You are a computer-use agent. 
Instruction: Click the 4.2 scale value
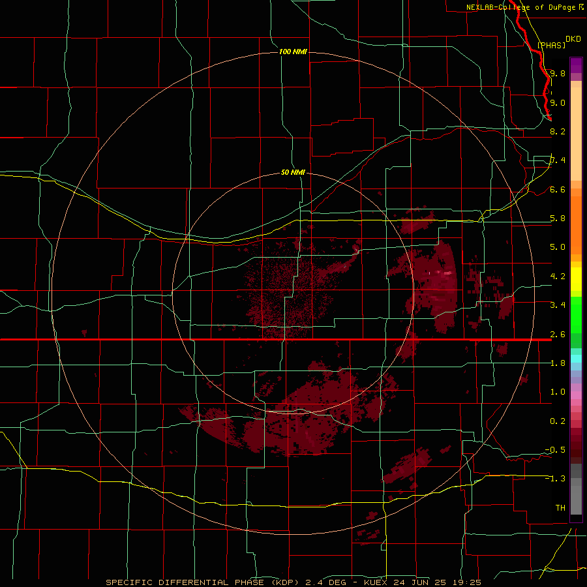558,277
